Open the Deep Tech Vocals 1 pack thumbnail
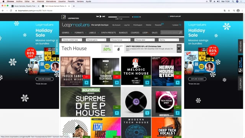Screen dimensions: 245x138 click(x=167, y=128)
